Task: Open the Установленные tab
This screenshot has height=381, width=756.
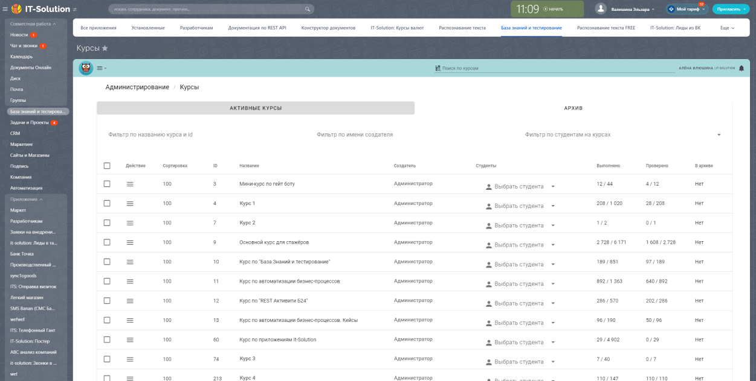Action: (148, 28)
